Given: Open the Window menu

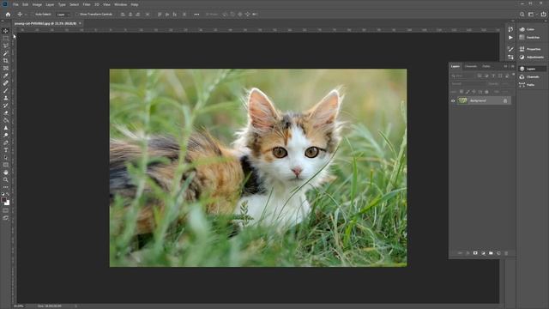Looking at the screenshot, I should coord(120,4).
